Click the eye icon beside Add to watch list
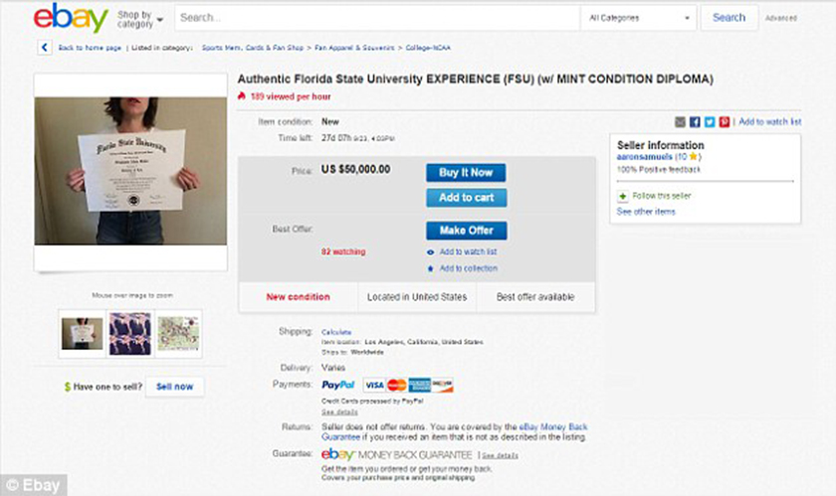The width and height of the screenshot is (836, 496). point(430,252)
